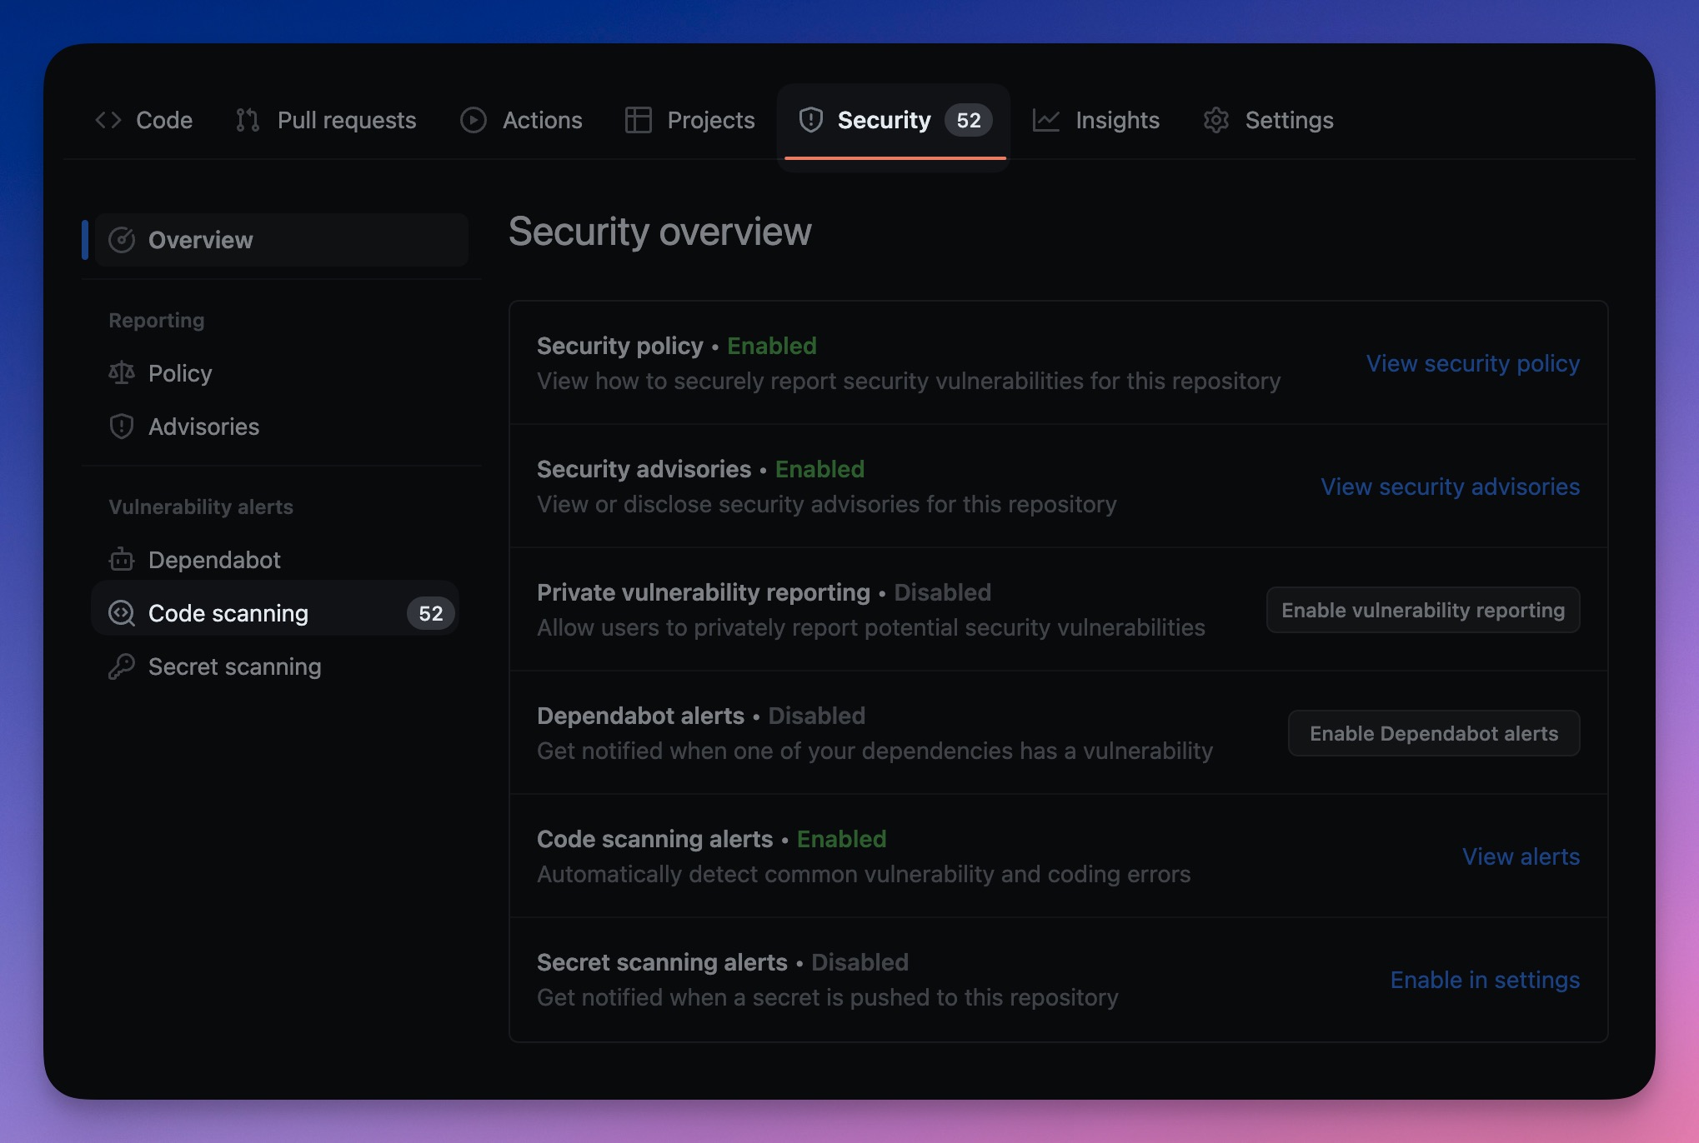Click the Code scanning magnifier icon
This screenshot has height=1143, width=1699.
tap(122, 613)
